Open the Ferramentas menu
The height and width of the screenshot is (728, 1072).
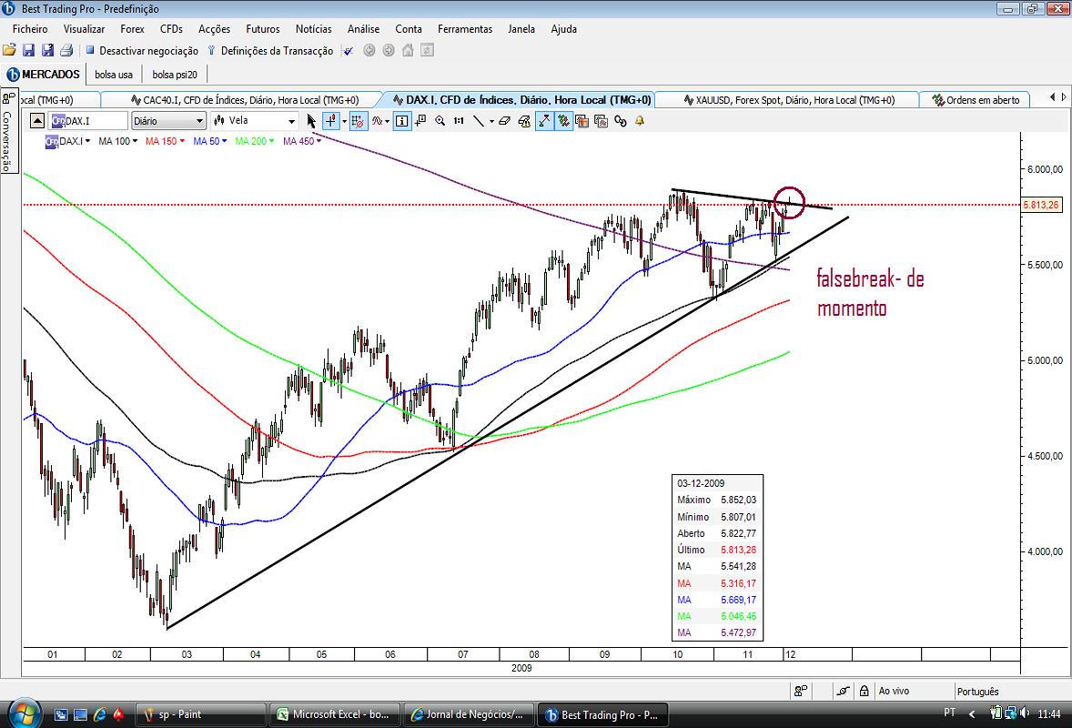coord(465,29)
